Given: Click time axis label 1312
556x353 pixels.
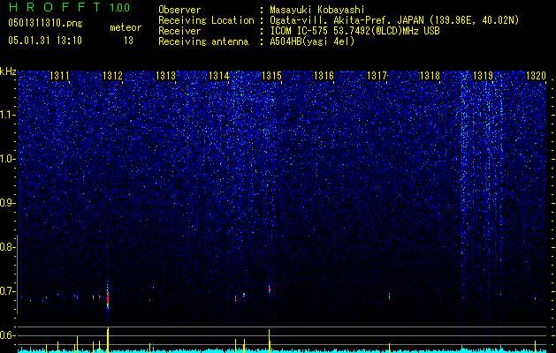Looking at the screenshot, I should pos(112,75).
